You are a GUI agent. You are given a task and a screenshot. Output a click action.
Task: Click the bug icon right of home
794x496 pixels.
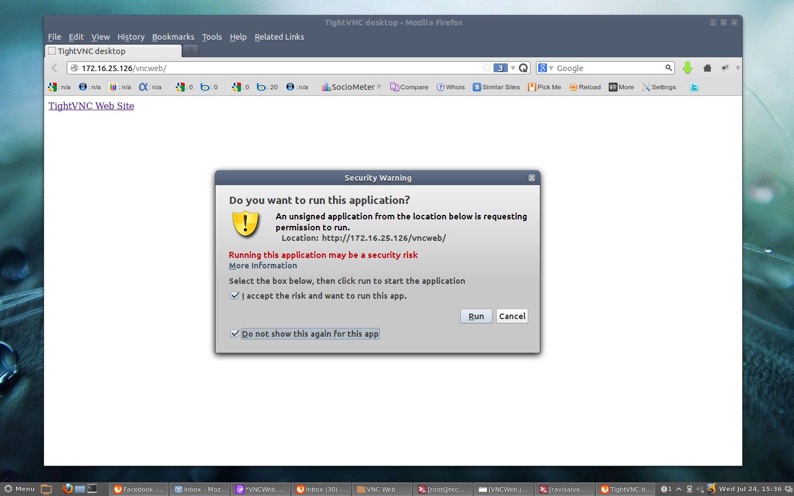[725, 68]
